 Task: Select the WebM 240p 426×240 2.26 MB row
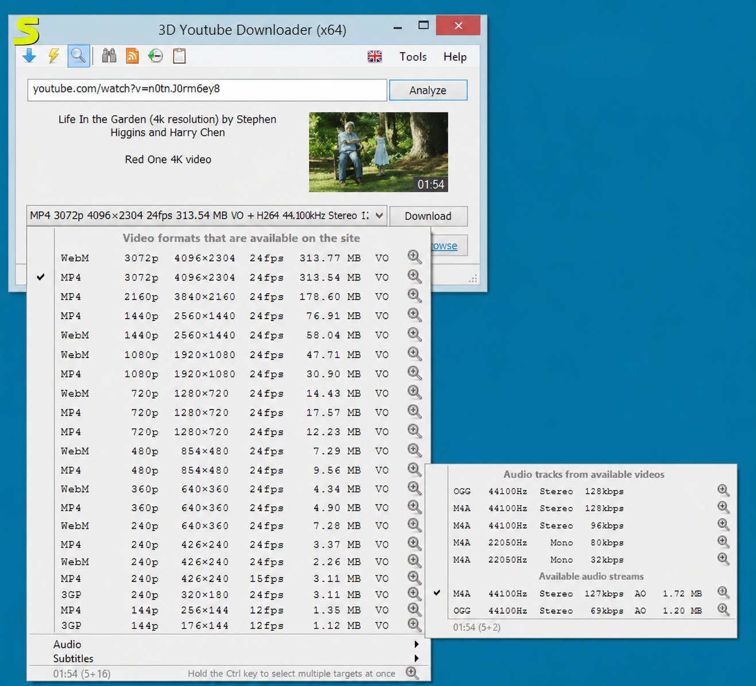(x=229, y=561)
